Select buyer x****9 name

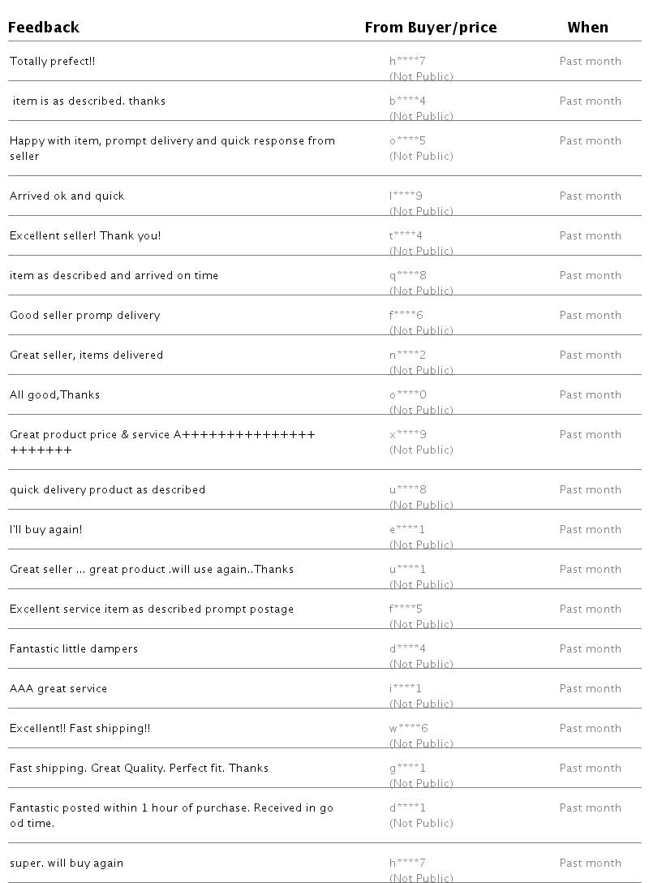pyautogui.click(x=407, y=435)
